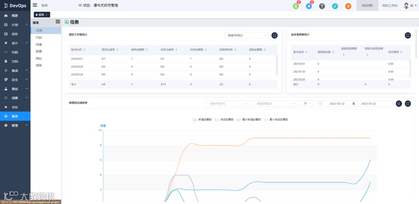Select 任务 in the 报表 submenu
Viewport: 419px width, 204px height.
point(46,31)
